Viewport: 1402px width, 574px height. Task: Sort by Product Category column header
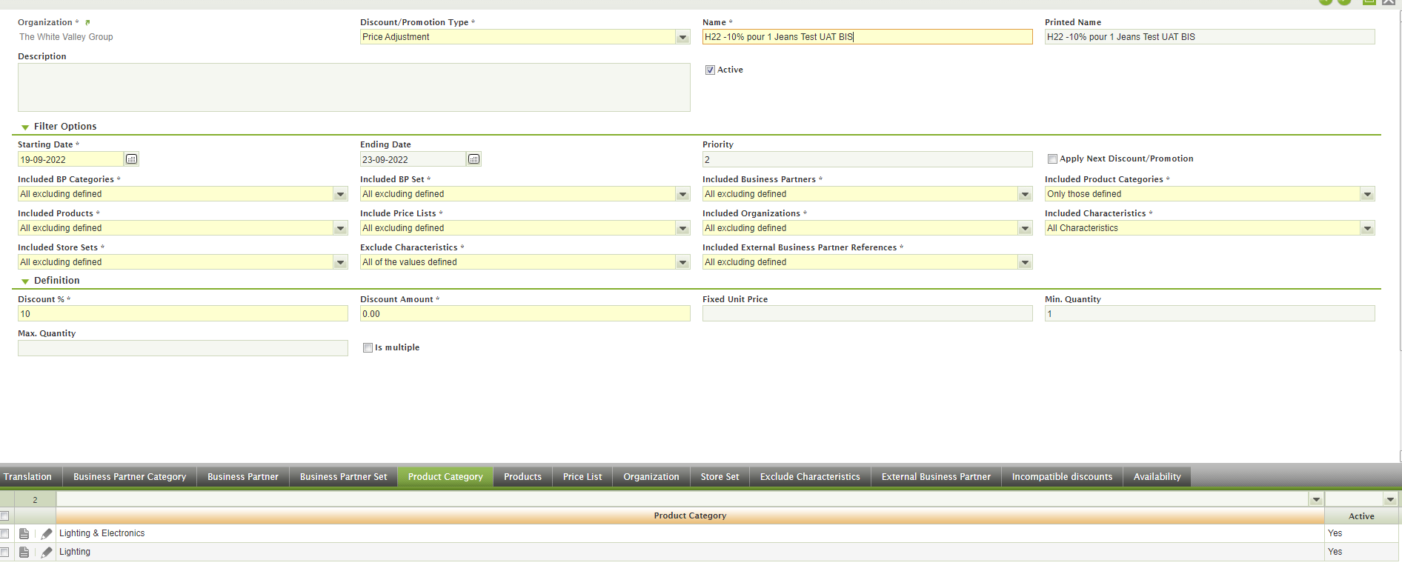tap(689, 515)
